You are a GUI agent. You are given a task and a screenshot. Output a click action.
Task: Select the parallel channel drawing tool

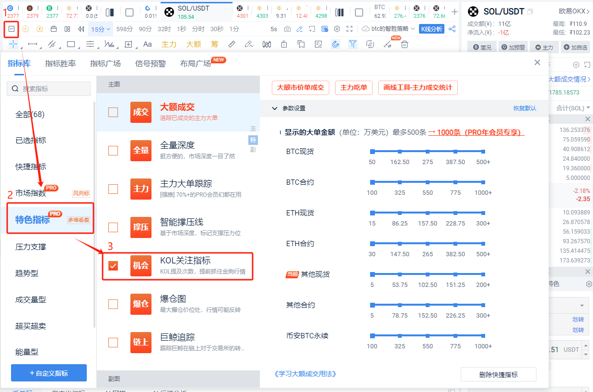(x=52, y=44)
